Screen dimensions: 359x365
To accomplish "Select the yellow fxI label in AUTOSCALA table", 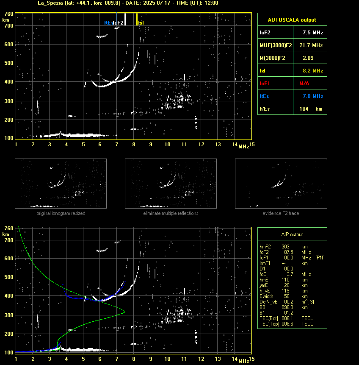I will coord(262,71).
